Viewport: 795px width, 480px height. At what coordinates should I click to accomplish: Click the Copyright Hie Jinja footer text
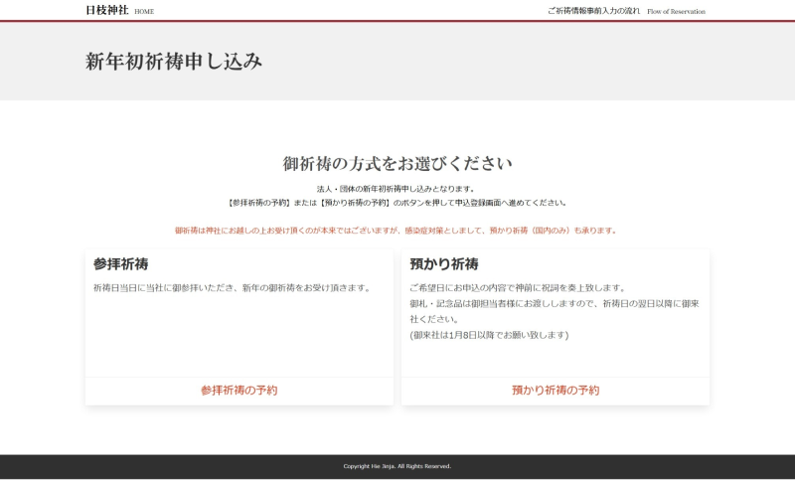tap(397, 466)
